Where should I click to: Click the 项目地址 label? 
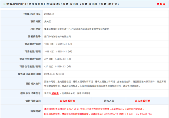click(x=36, y=29)
